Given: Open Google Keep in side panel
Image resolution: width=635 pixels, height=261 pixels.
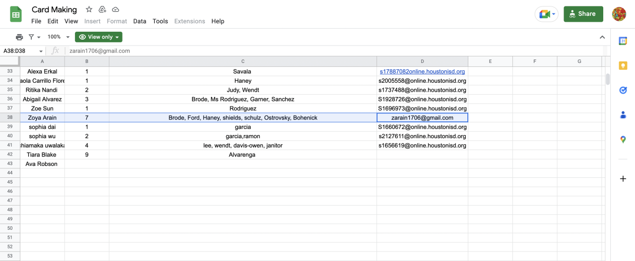Looking at the screenshot, I should pyautogui.click(x=623, y=65).
